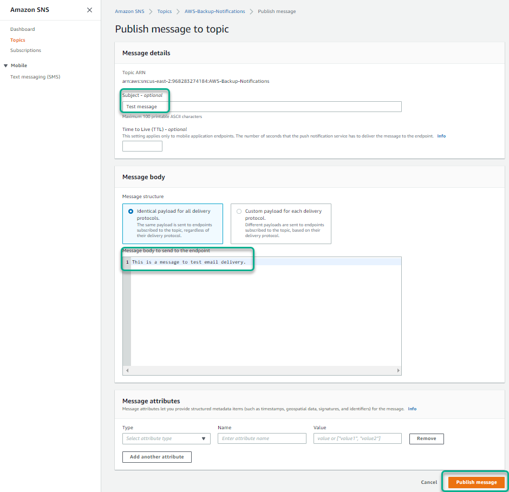The image size is (509, 492).
Task: Open the Dashboard from sidebar
Action: click(22, 29)
